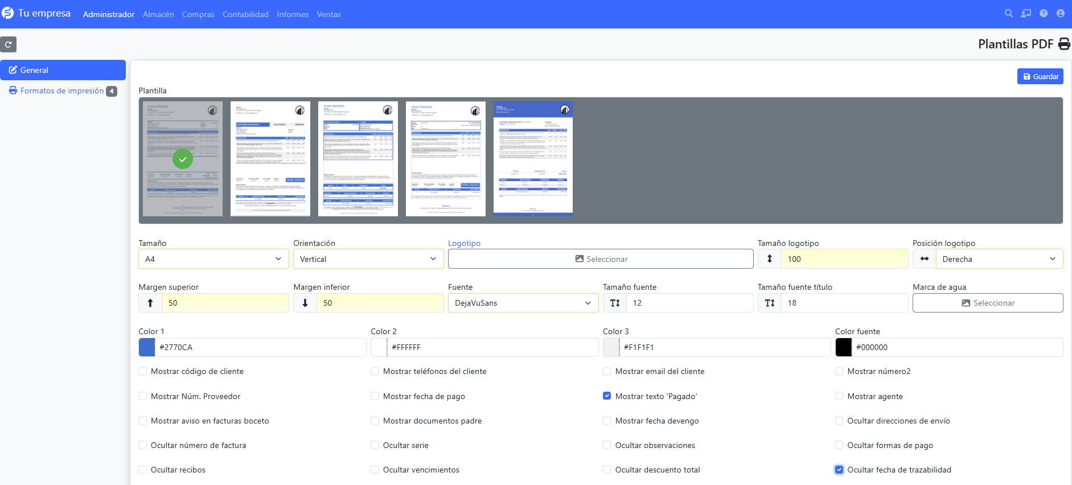Uncheck Mostrar texto 'Pagado'
The image size is (1072, 485).
coord(607,396)
